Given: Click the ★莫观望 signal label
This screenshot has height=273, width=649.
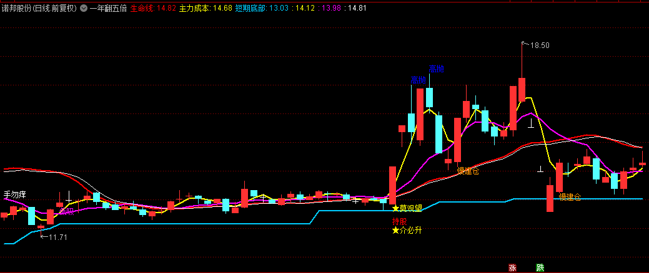Looking at the screenshot, I should click(407, 208).
